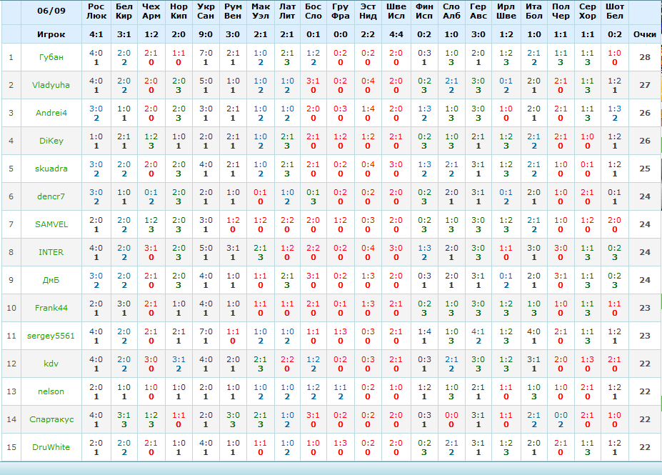Click actual result 0:0 for Гру Фра

point(341,34)
